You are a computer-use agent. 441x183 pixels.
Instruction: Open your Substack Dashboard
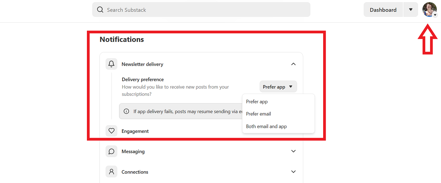(383, 9)
